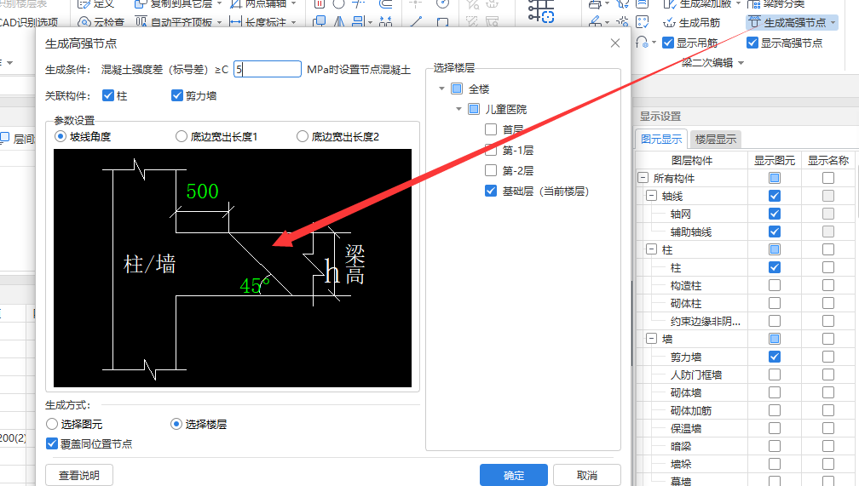Image resolution: width=859 pixels, height=486 pixels.
Task: Toggle the 全楼 checkbox in floor tree
Action: coord(457,89)
